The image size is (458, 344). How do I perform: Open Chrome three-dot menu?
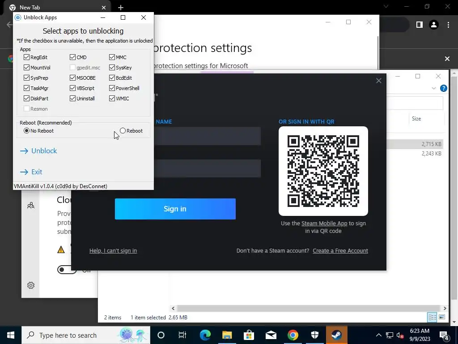point(448,25)
